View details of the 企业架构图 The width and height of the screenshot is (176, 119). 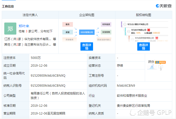point(87,47)
